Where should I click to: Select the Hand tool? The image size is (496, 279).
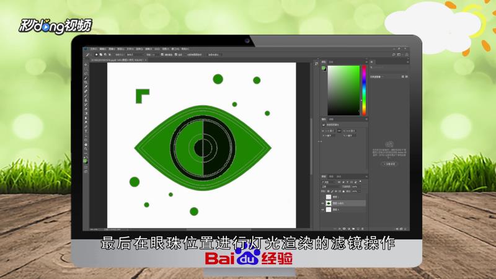click(86, 144)
